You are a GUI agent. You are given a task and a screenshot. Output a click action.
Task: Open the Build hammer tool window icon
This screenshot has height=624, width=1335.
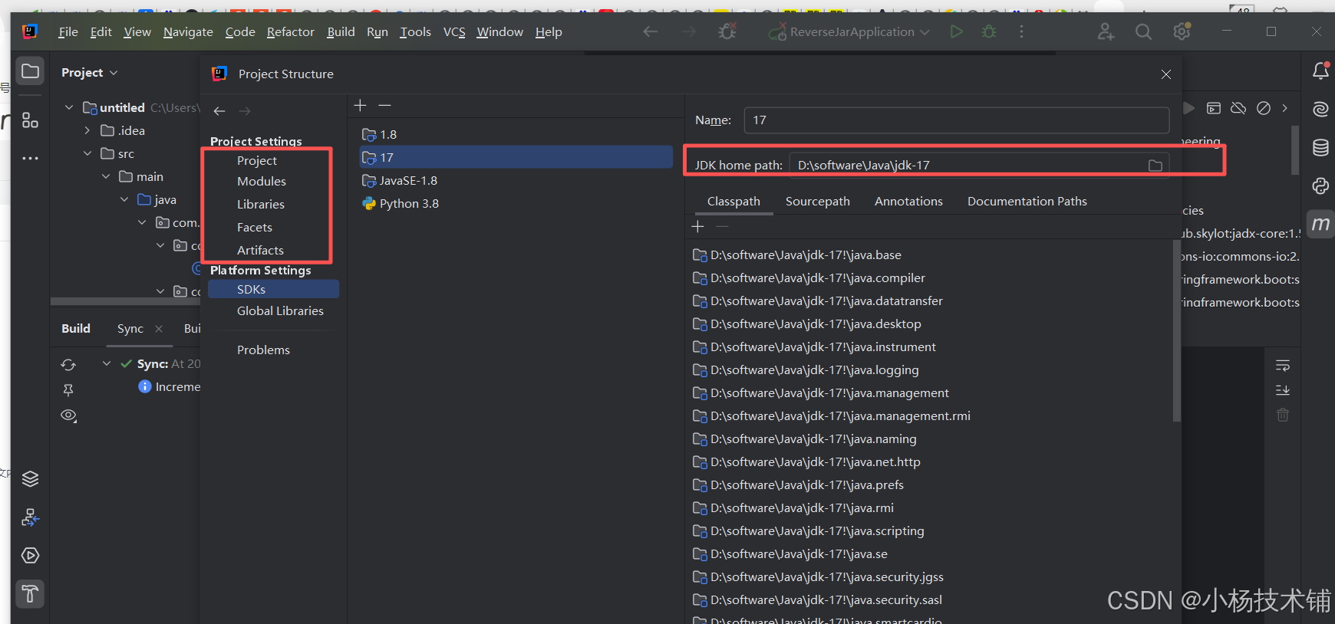point(30,594)
